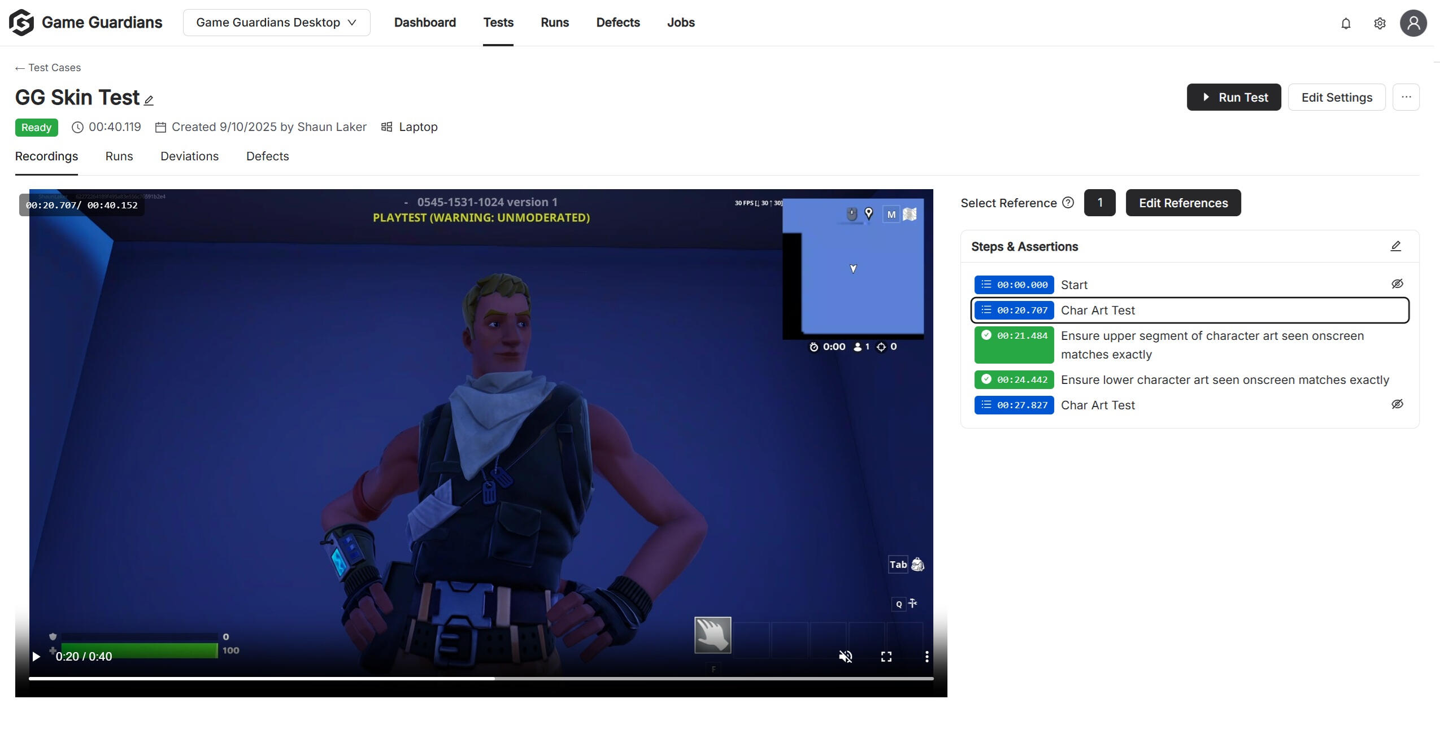Click the Steps & Assertions heading
1440x734 pixels.
click(x=1024, y=247)
